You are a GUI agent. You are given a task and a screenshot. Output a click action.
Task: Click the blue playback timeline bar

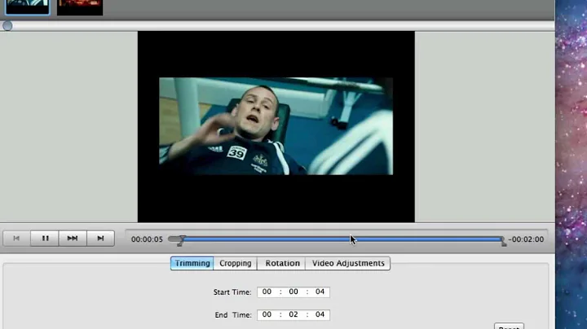[342, 239]
